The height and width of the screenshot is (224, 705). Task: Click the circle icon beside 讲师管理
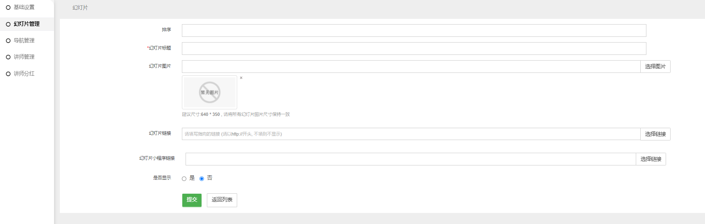[x=8, y=57]
